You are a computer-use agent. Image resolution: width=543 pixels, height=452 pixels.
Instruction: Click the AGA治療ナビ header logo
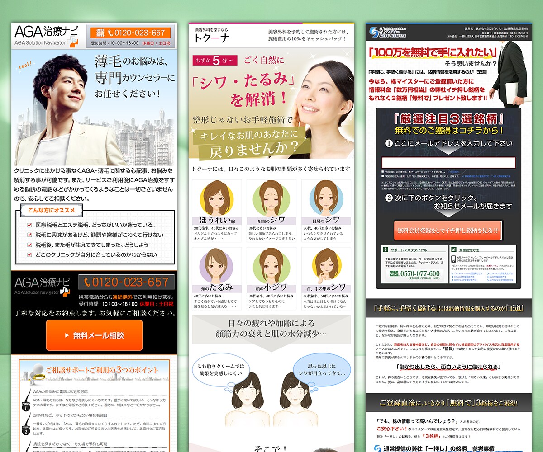(47, 36)
